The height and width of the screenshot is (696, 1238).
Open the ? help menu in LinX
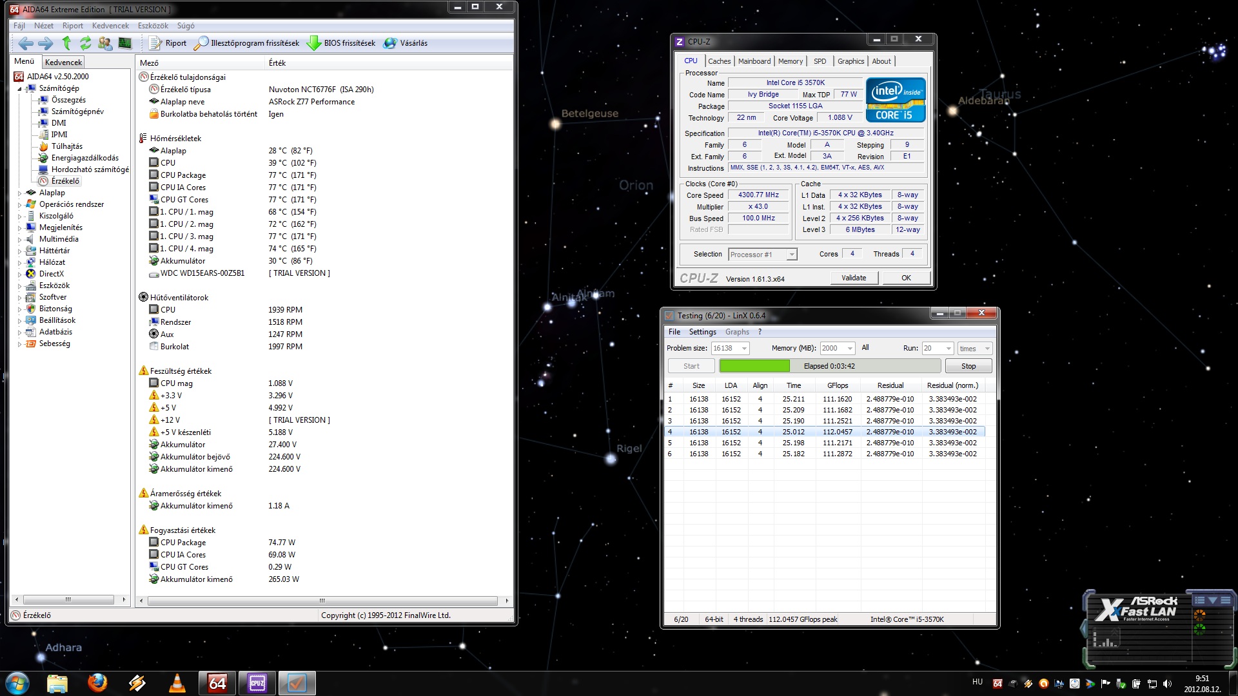click(x=760, y=332)
